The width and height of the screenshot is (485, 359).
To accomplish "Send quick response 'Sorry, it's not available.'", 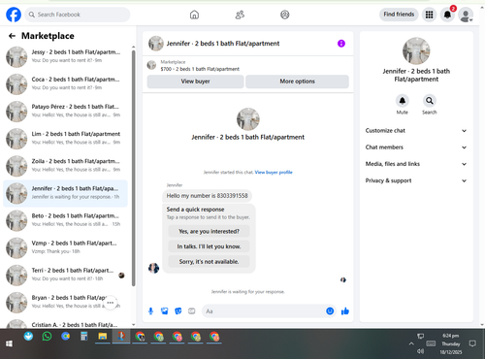I will pos(209,262).
